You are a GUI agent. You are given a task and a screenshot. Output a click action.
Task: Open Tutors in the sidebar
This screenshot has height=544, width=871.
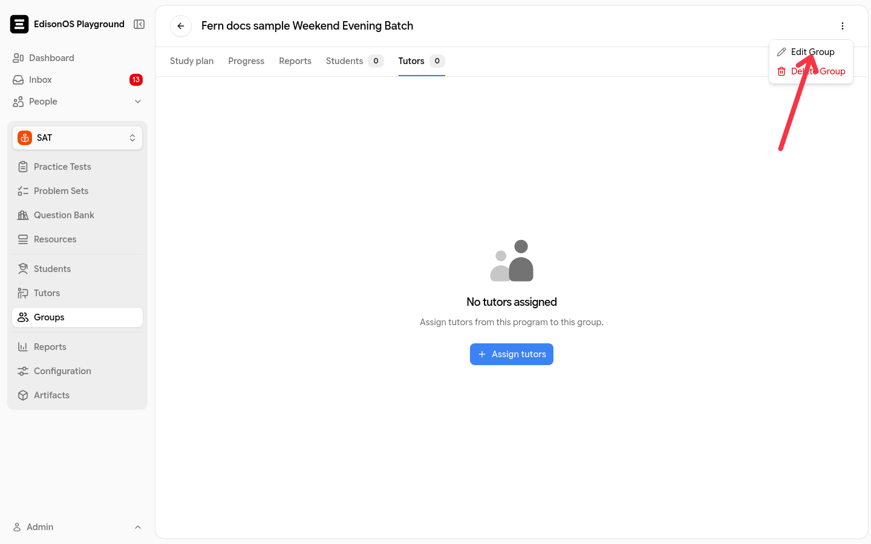(x=77, y=293)
